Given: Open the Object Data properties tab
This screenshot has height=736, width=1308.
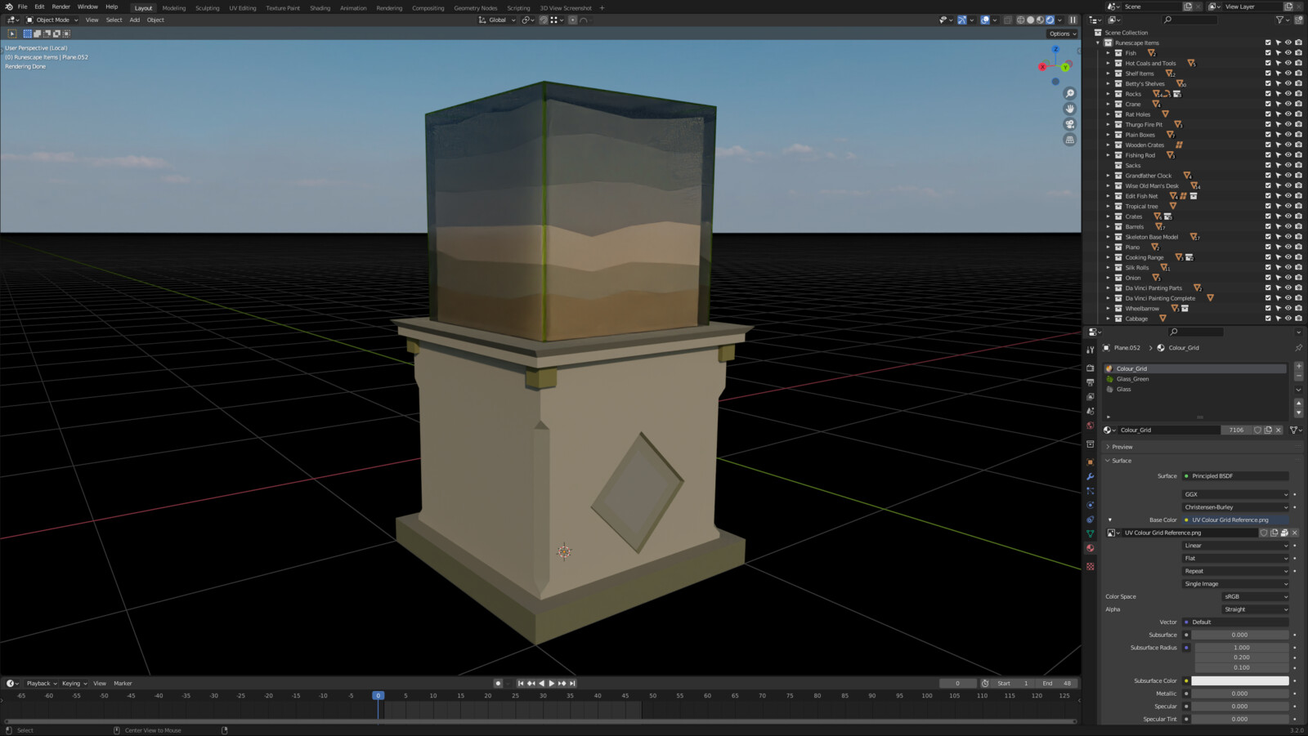Looking at the screenshot, I should [1090, 533].
